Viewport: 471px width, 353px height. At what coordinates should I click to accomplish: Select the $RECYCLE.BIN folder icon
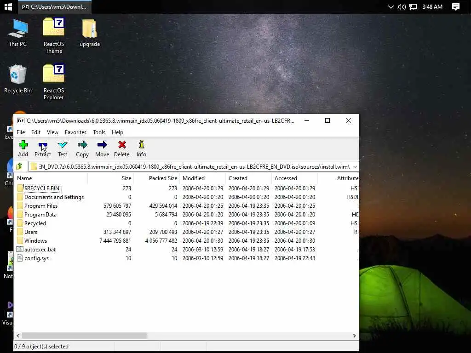(x=20, y=188)
